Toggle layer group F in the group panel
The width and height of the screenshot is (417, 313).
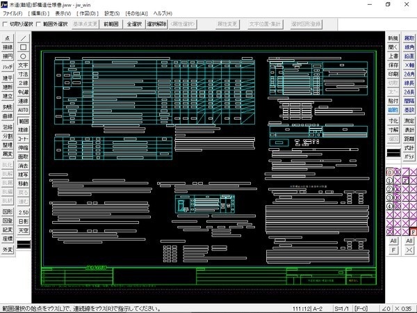[413, 232]
